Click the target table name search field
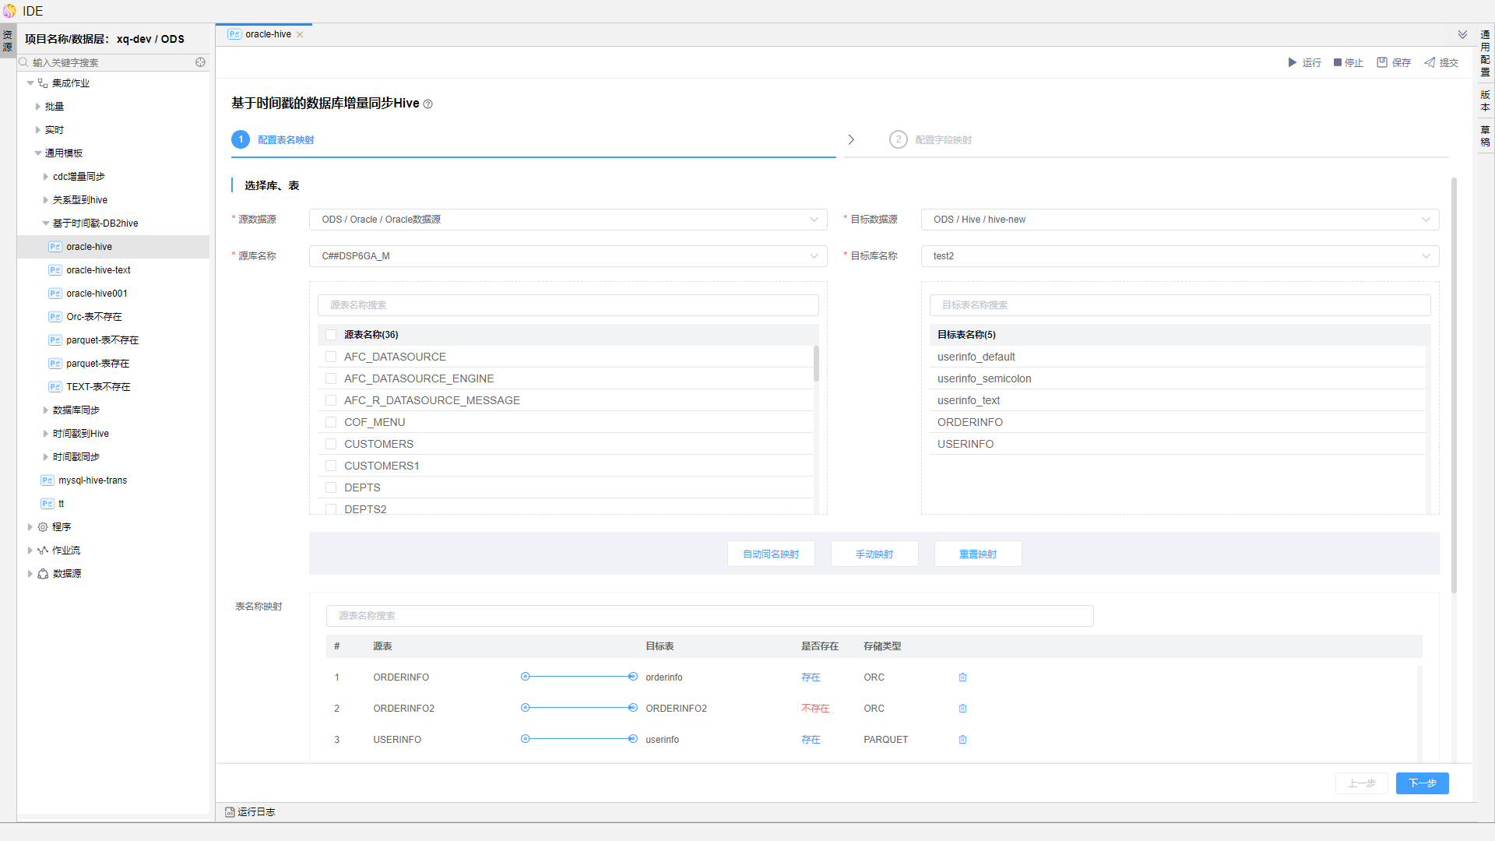The image size is (1495, 841). pos(1179,305)
